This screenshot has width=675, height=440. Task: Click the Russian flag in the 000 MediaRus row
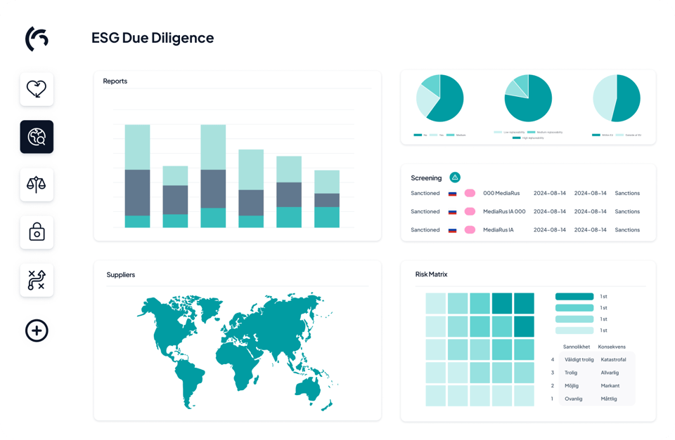pyautogui.click(x=453, y=193)
